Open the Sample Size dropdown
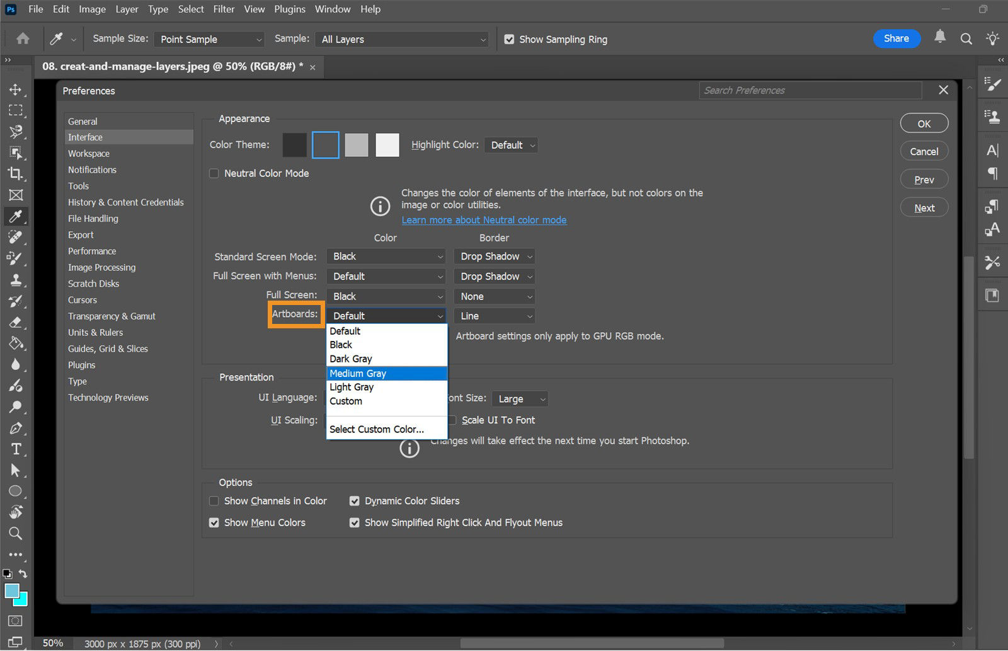Image resolution: width=1008 pixels, height=651 pixels. click(x=209, y=39)
